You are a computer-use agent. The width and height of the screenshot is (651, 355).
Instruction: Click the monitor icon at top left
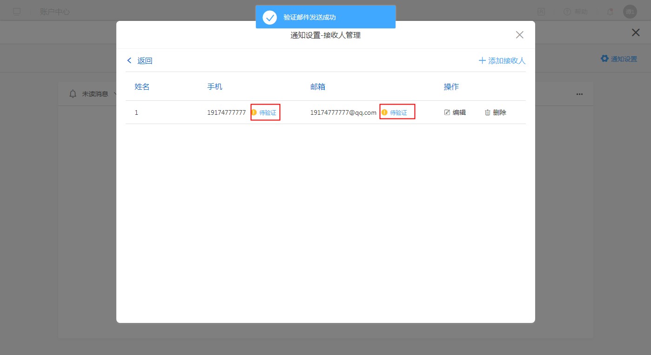(x=17, y=12)
